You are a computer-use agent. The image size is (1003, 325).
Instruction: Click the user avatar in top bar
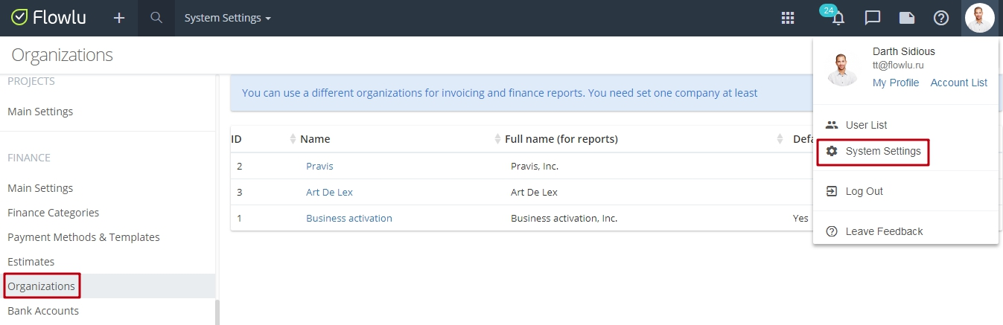coord(979,18)
